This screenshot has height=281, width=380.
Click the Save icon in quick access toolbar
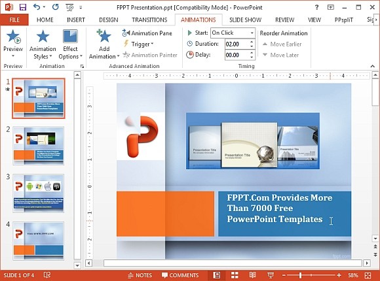[23, 7]
